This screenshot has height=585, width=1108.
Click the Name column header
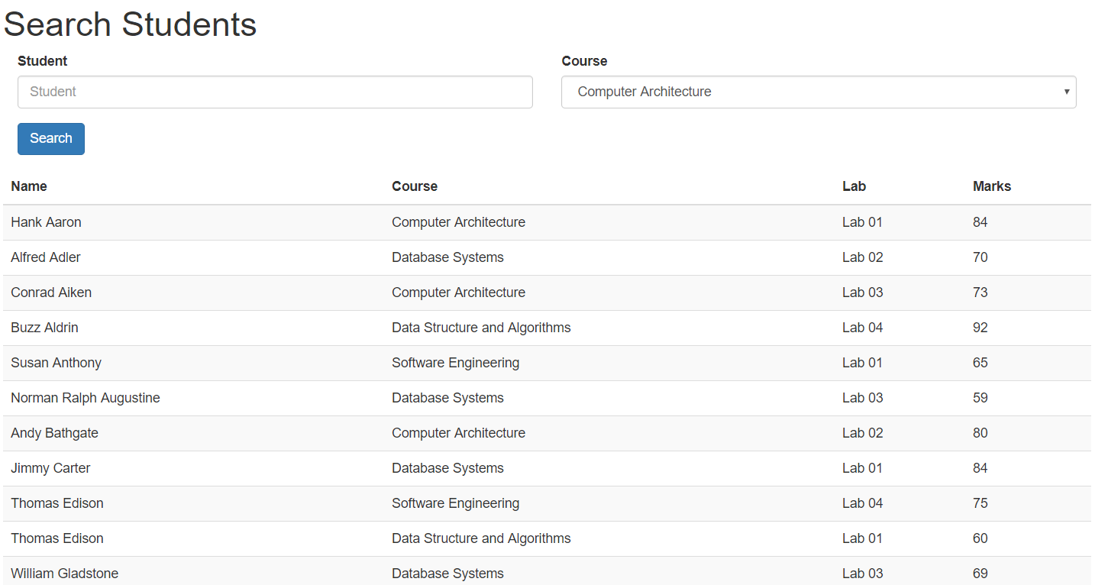point(29,186)
